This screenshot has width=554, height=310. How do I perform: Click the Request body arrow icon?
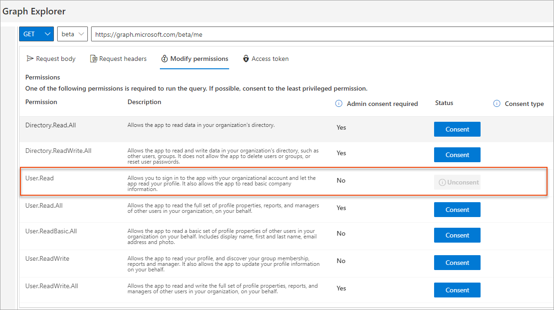[30, 59]
